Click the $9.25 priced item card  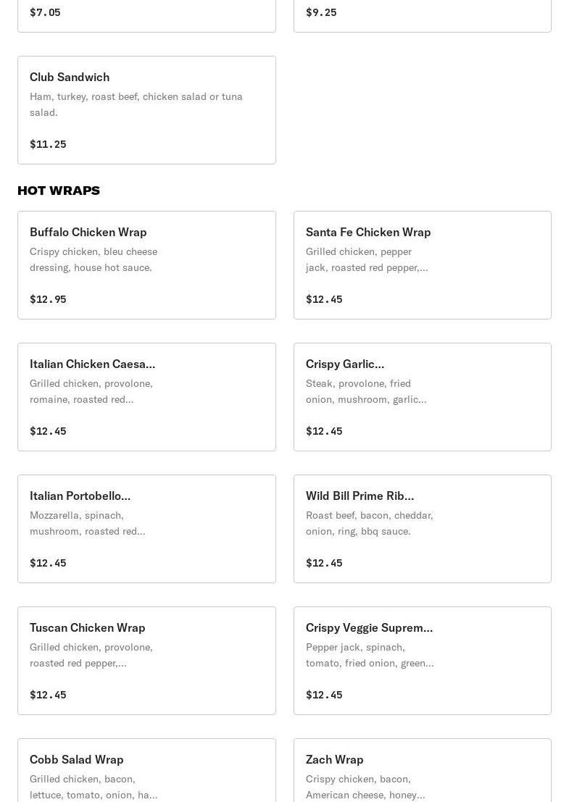(x=422, y=13)
